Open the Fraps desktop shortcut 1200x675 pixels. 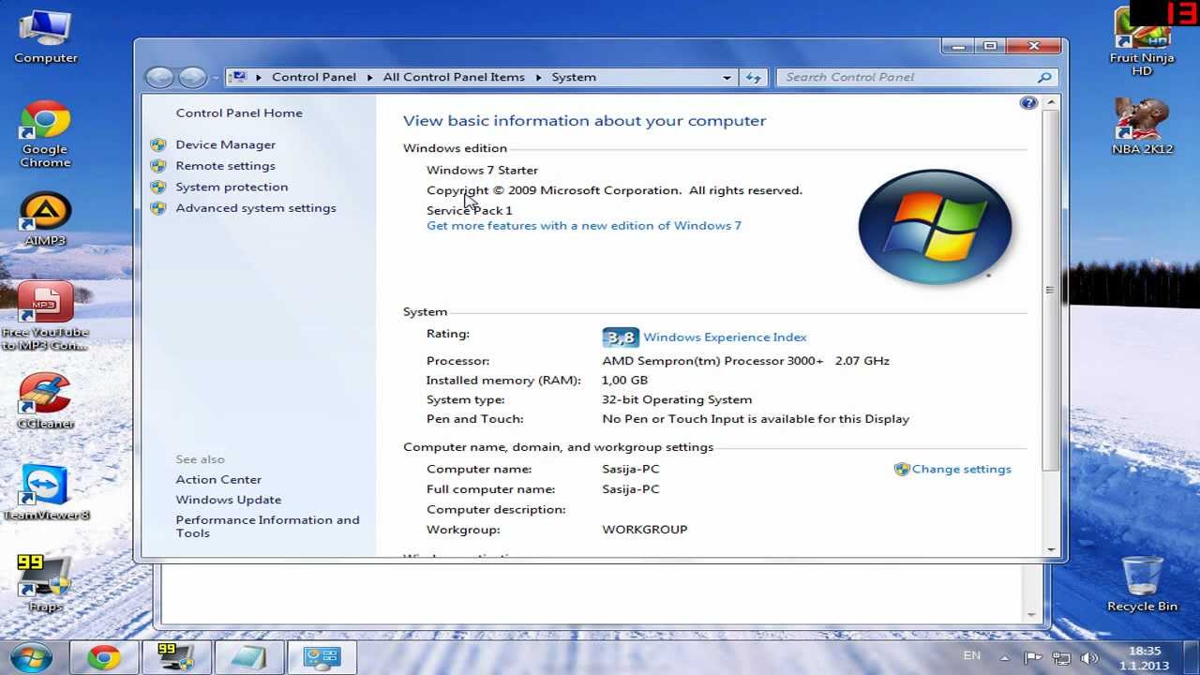[x=44, y=583]
